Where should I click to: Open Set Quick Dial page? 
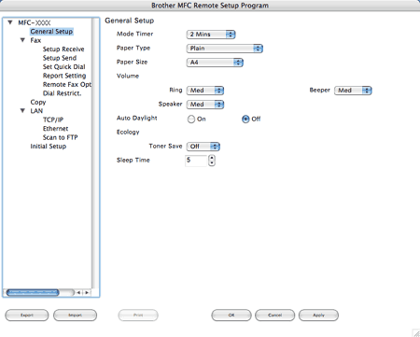tap(64, 66)
